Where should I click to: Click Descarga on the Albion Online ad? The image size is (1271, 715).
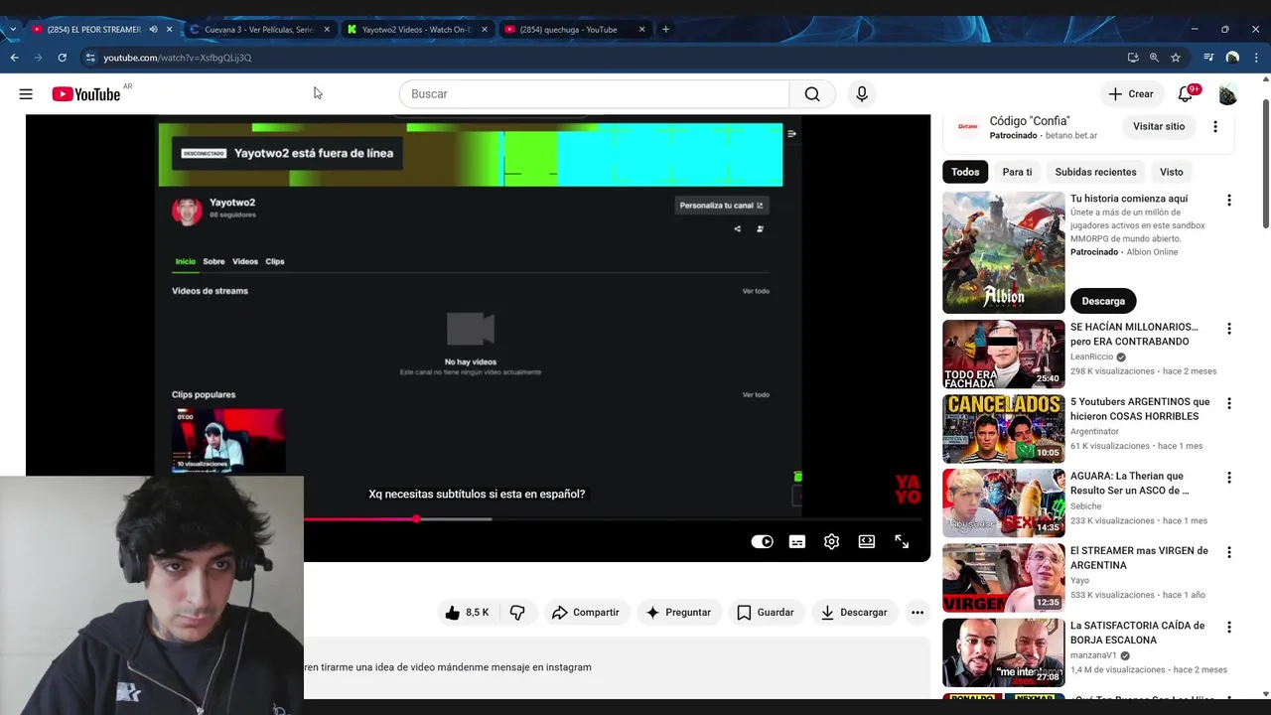coord(1103,301)
